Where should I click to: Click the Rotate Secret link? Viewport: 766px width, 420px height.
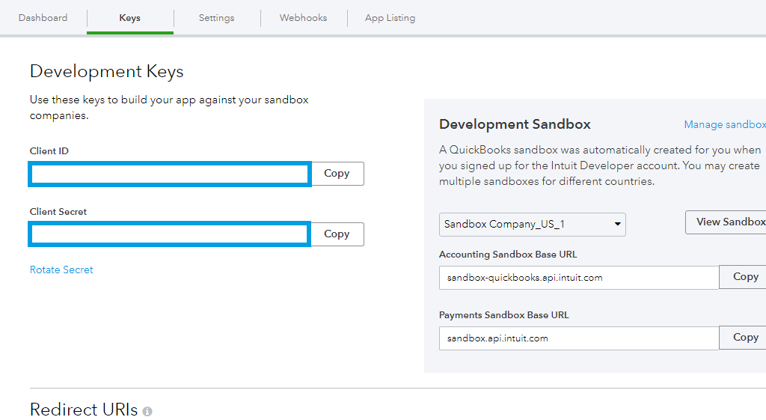(61, 270)
